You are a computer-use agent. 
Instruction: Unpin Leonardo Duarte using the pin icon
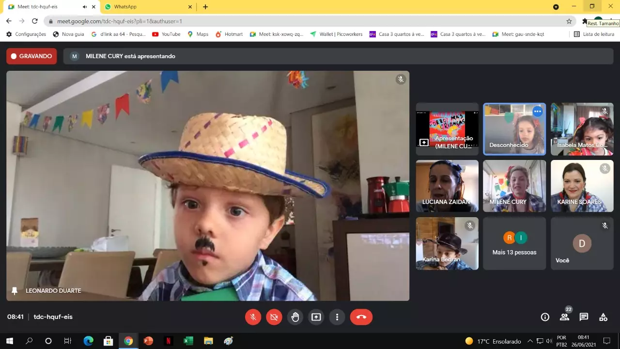point(15,291)
